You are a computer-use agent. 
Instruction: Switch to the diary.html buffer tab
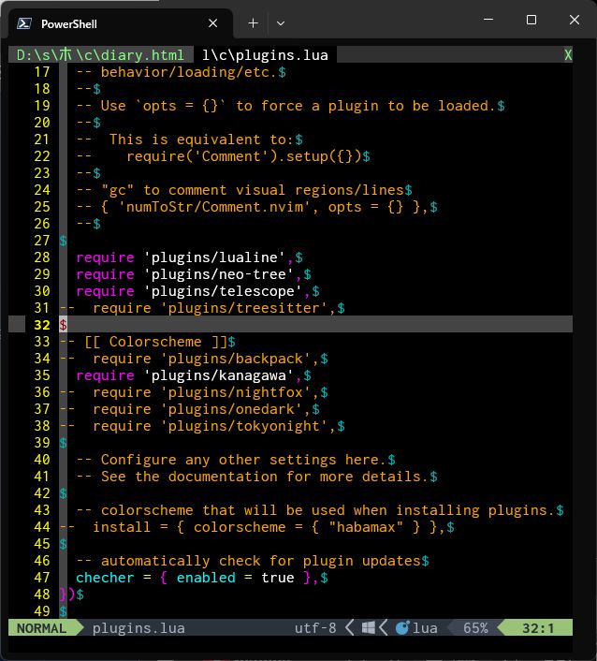100,55
